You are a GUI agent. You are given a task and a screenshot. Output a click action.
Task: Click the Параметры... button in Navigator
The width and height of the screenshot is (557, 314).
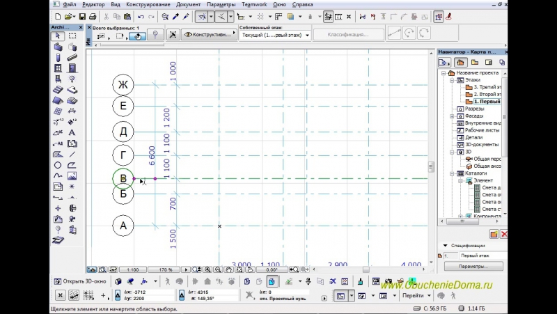tap(473, 267)
